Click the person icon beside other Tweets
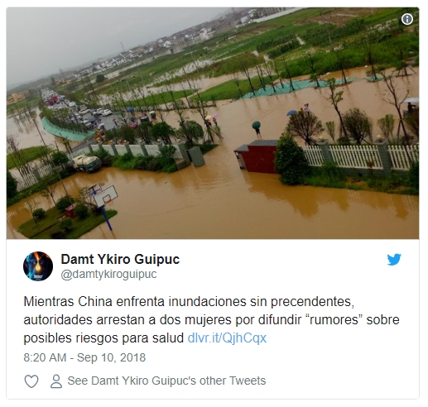Image resolution: width=428 pixels, height=407 pixels. pyautogui.click(x=56, y=381)
